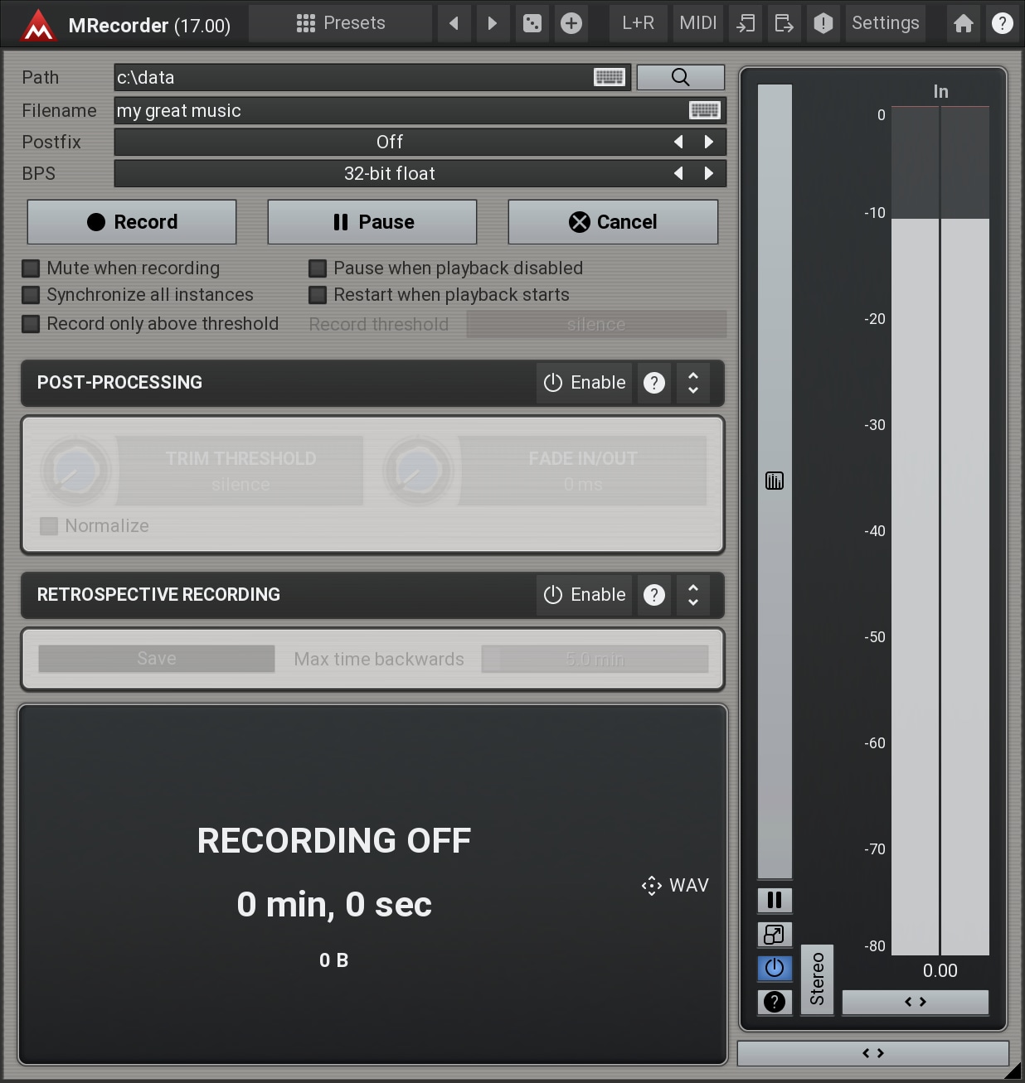
Task: Enable Mute when recording checkbox
Action: click(x=31, y=268)
